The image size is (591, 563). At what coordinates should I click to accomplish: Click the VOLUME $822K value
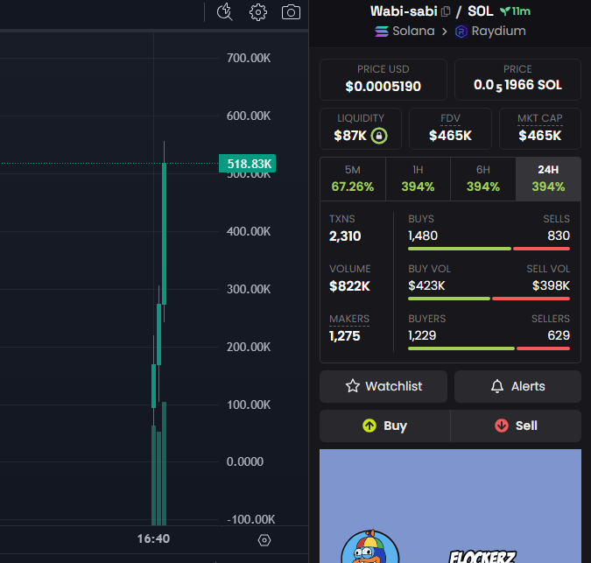[349, 286]
